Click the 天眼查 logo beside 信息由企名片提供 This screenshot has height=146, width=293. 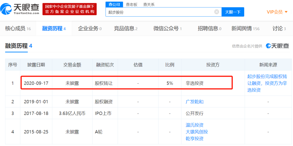[x=277, y=46]
